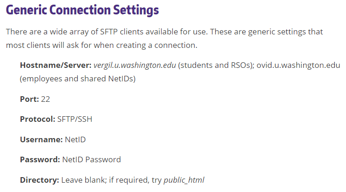Click the Username label
This screenshot has width=346, height=192.
(41, 139)
